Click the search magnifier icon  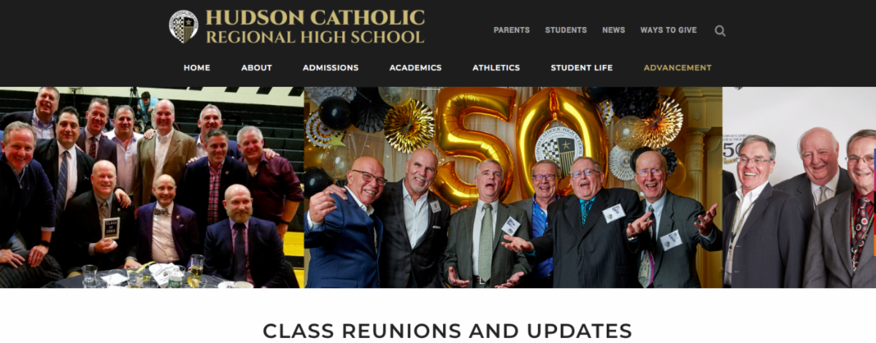click(x=720, y=31)
